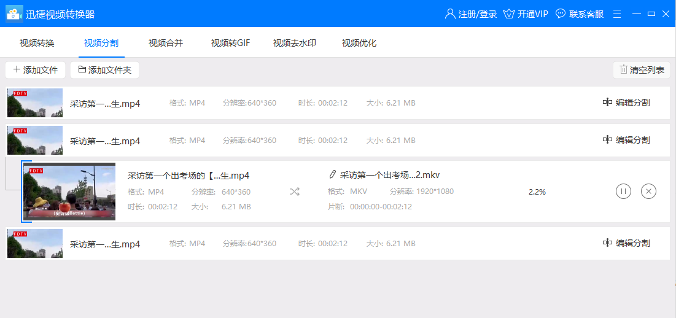
Task: Go to the 视频合并 tab
Action: [166, 43]
